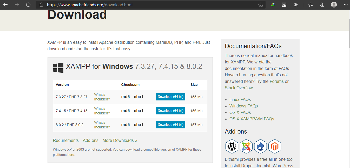The height and width of the screenshot is (168, 350).
Task: Click the 157 Mb size cell
Action: tap(196, 125)
